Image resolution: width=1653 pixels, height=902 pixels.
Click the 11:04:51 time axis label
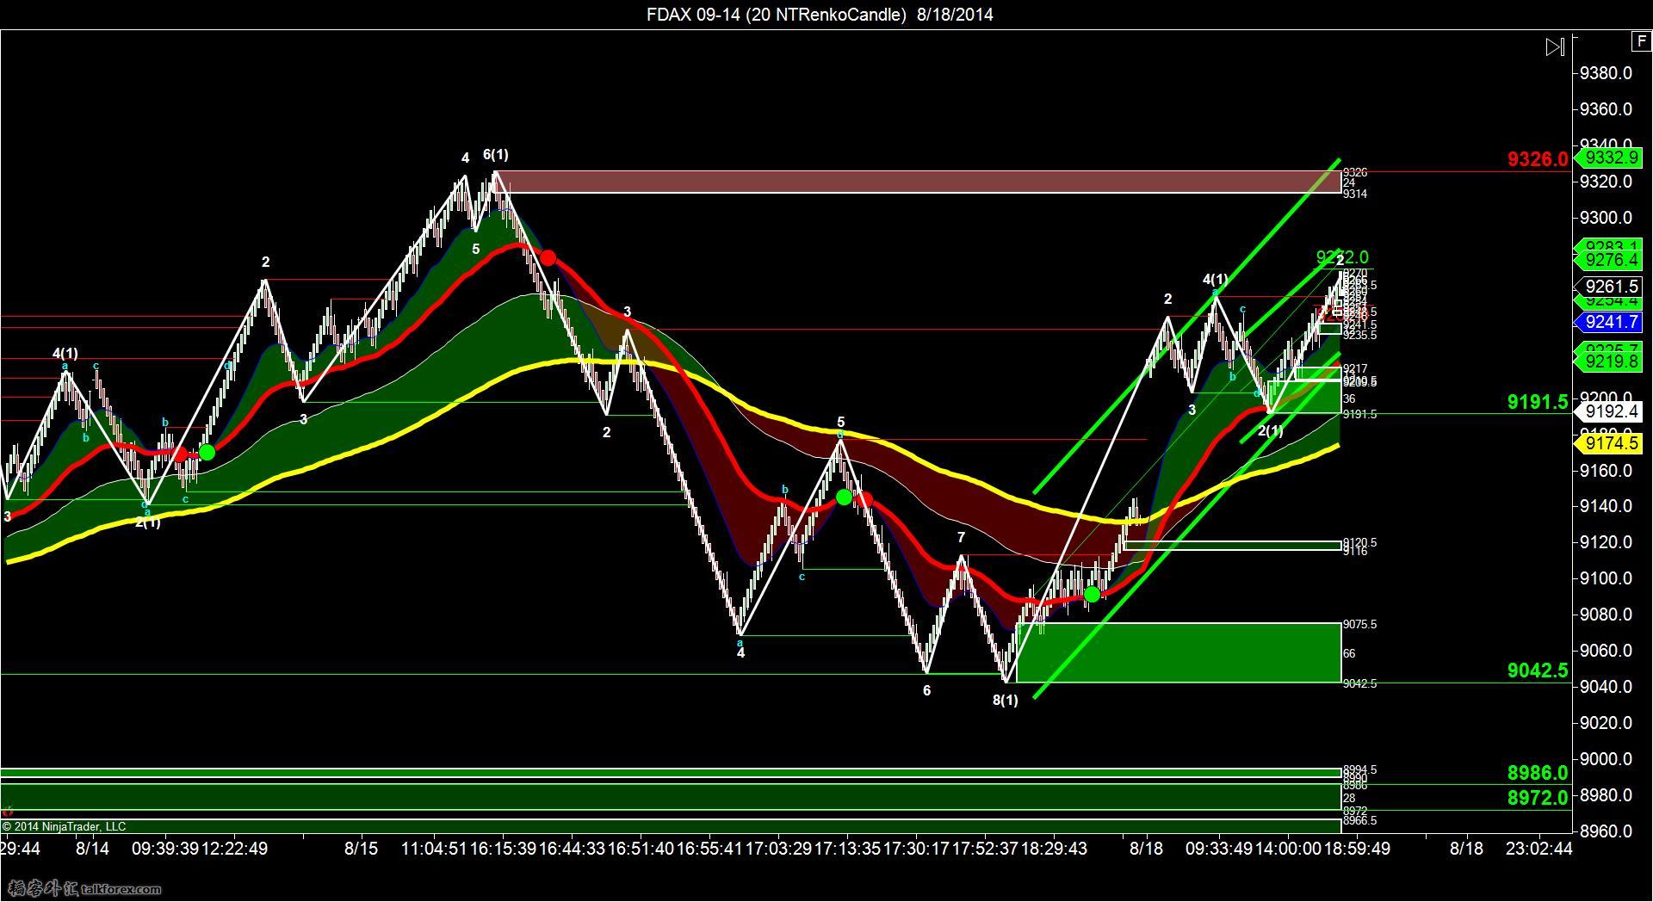tap(435, 849)
